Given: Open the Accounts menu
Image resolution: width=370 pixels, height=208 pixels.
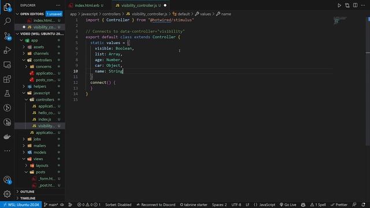Looking at the screenshot, I should 7,180.
